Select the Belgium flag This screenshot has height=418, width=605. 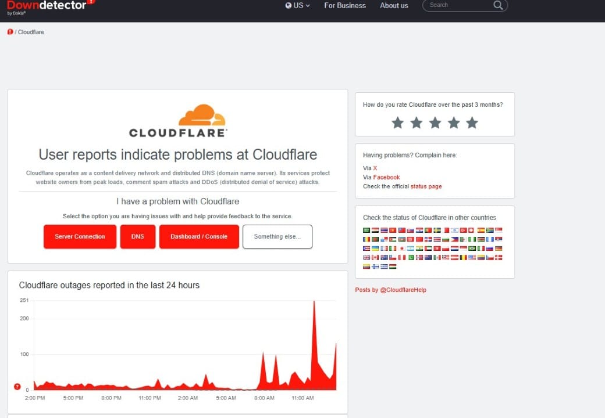[464, 258]
